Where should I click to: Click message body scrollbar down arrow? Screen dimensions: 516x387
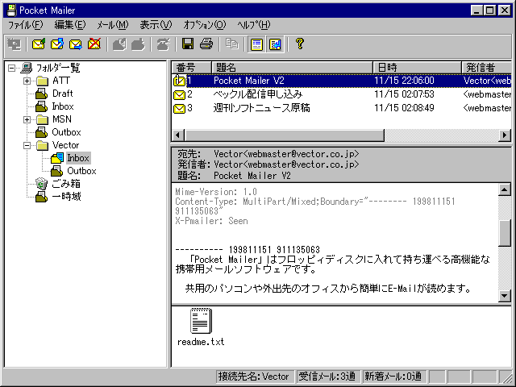505,296
